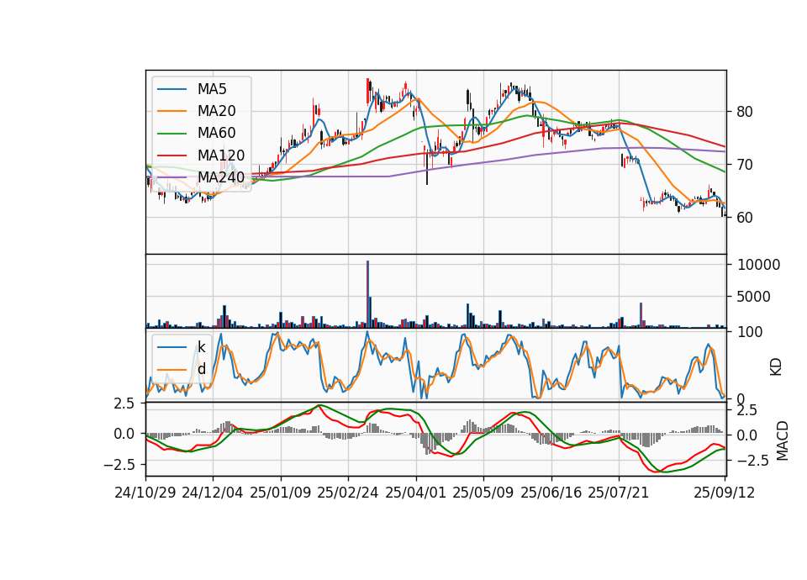Viewport: 807px width, 580px height.
Task: Click the MA5 legend label
Action: click(212, 89)
